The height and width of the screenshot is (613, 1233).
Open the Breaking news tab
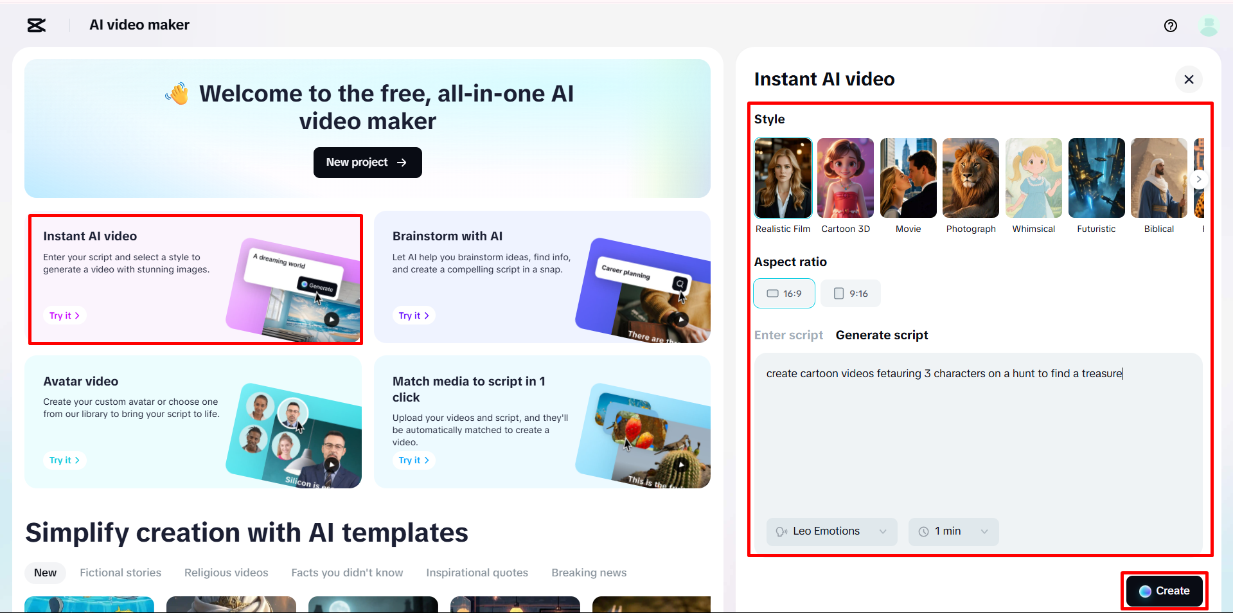click(589, 573)
